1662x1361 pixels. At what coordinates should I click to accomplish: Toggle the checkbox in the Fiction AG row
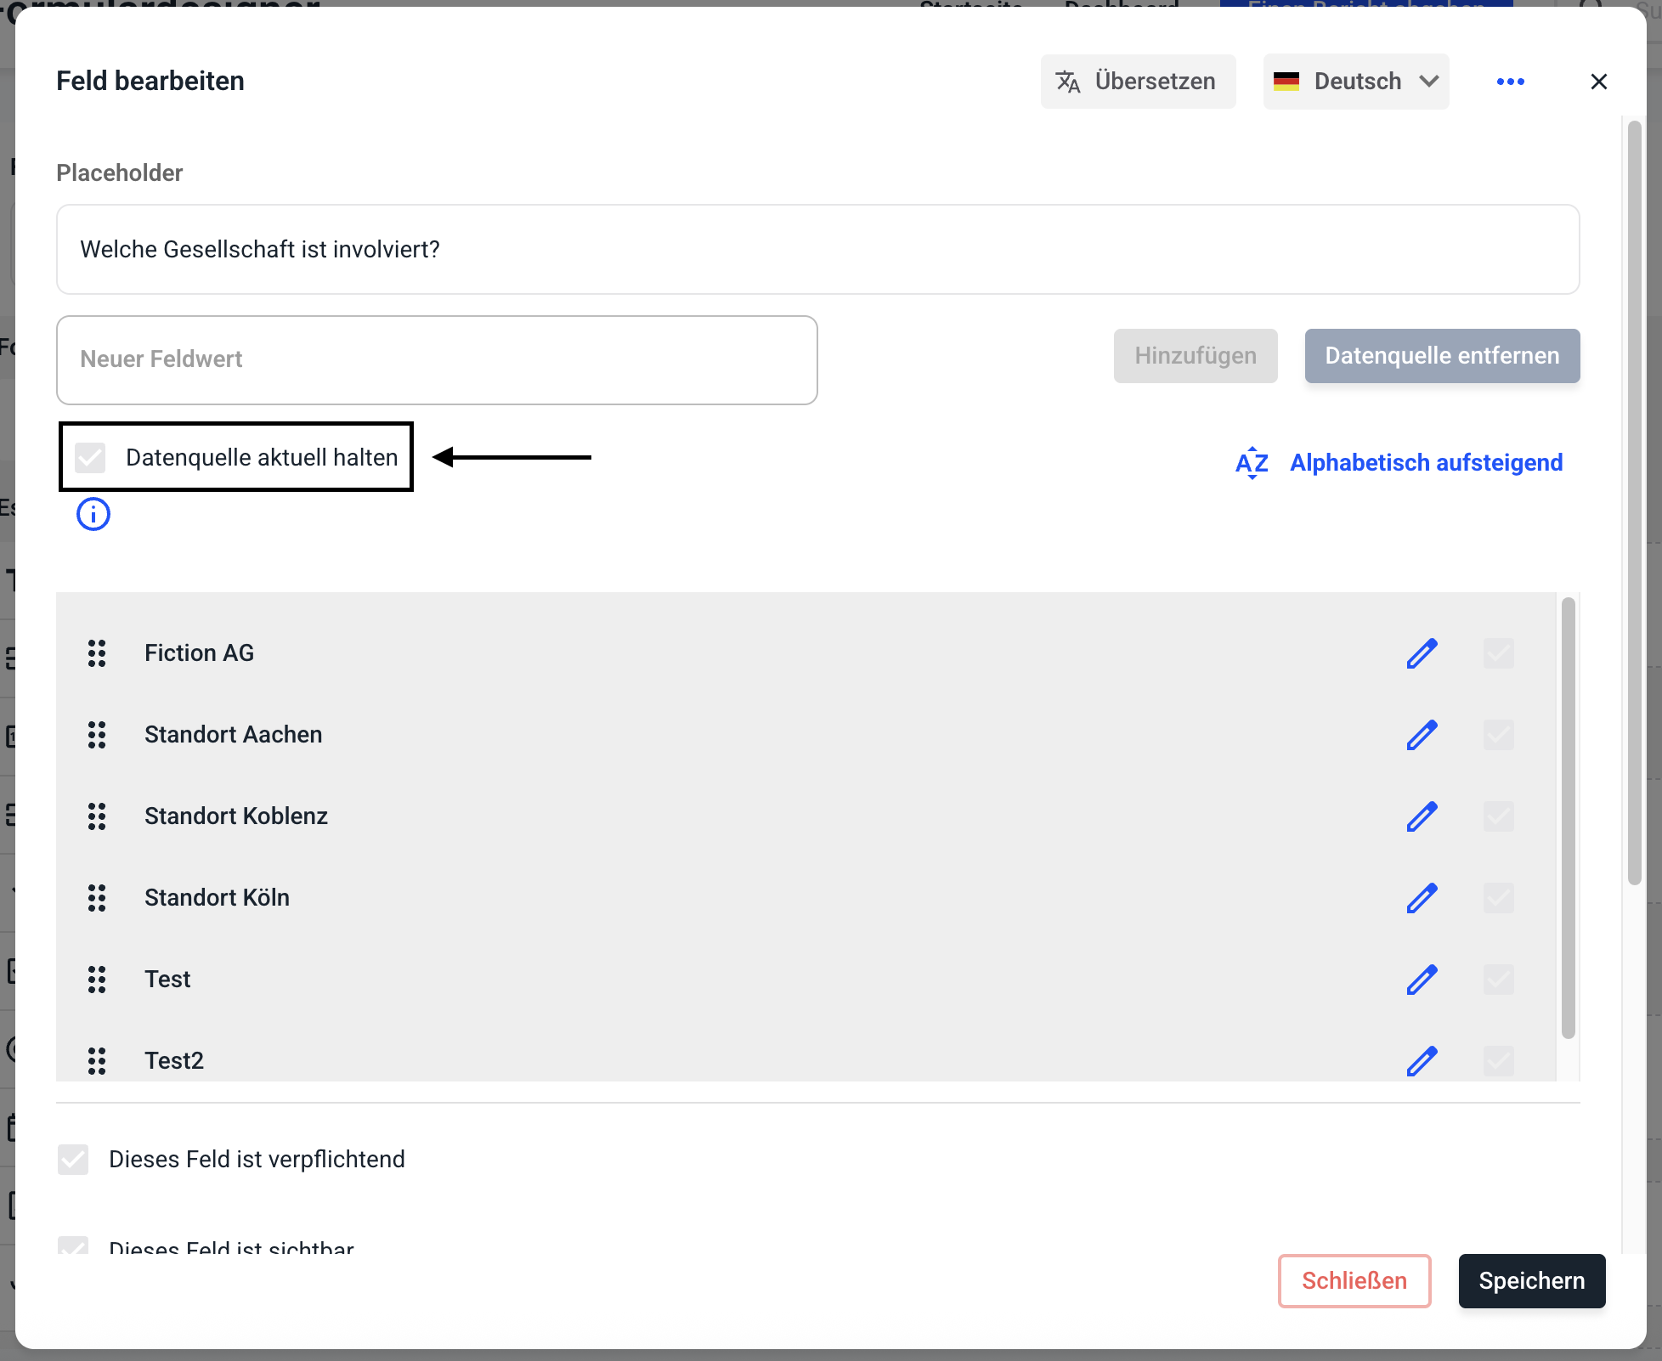coord(1498,653)
